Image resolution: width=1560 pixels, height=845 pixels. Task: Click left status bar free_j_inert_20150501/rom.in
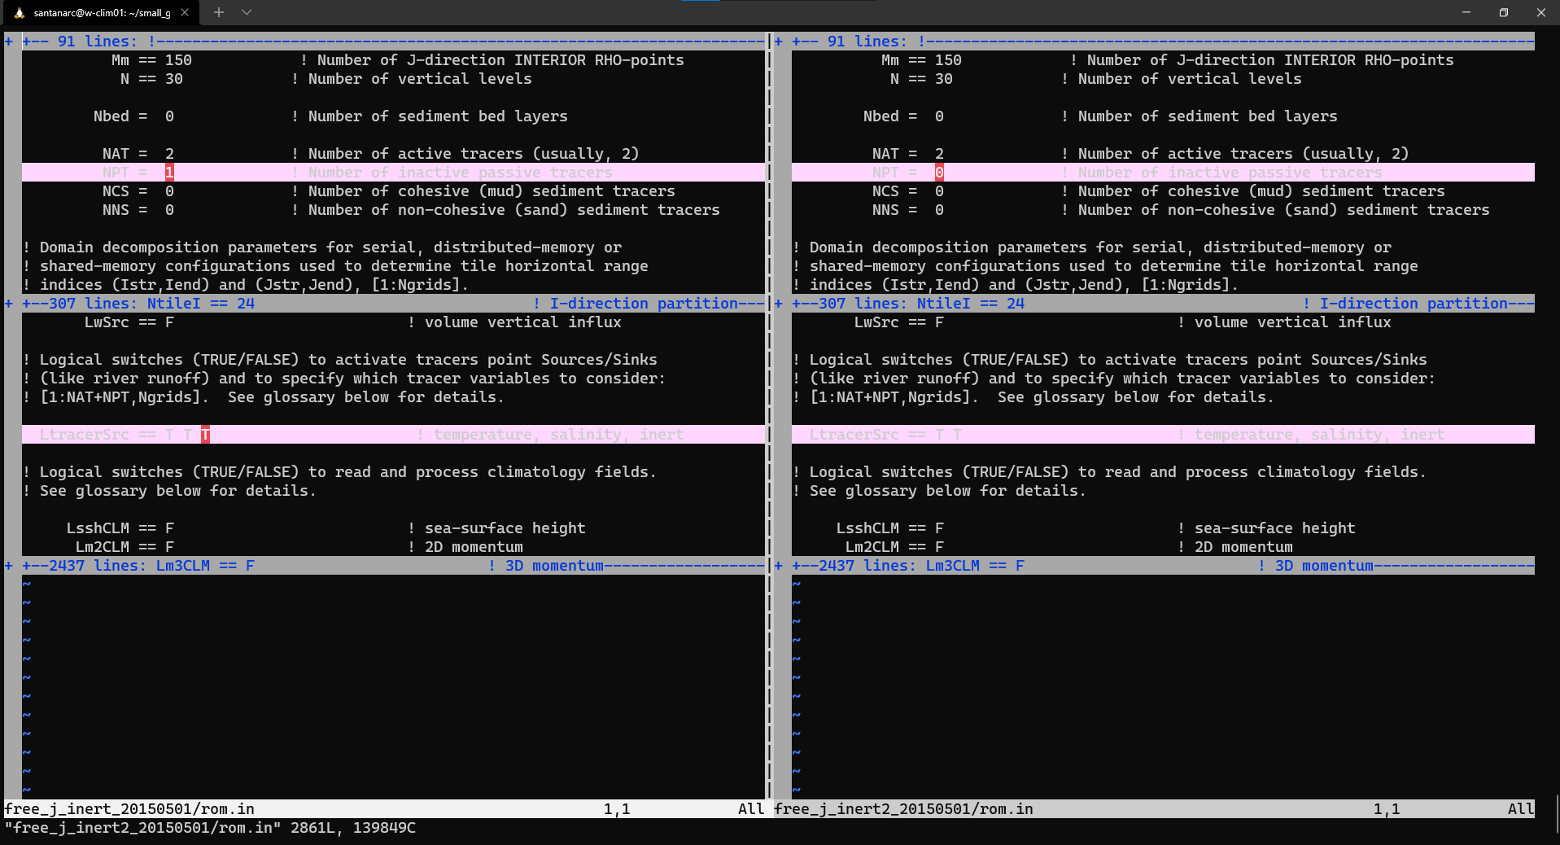coord(130,809)
